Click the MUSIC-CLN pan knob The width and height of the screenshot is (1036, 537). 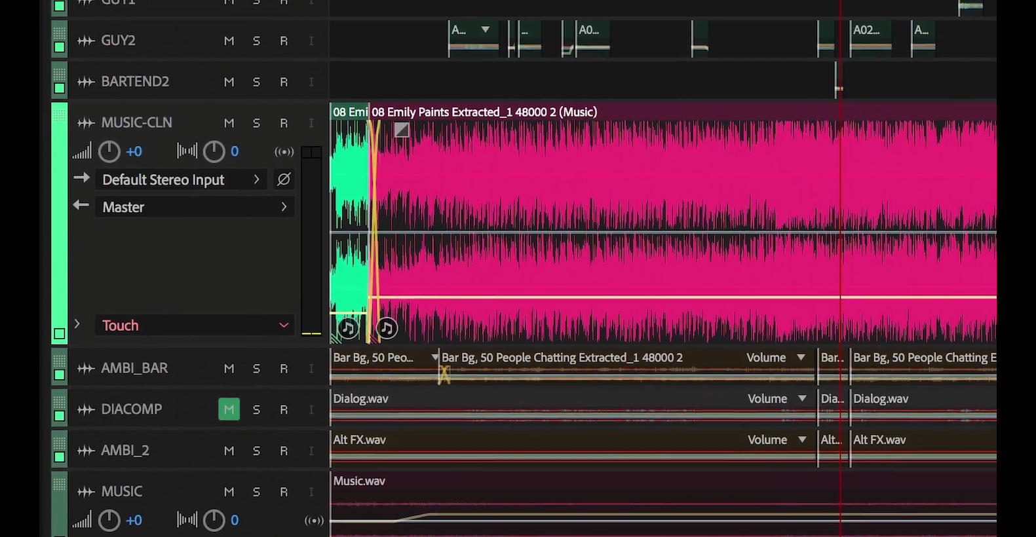214,152
